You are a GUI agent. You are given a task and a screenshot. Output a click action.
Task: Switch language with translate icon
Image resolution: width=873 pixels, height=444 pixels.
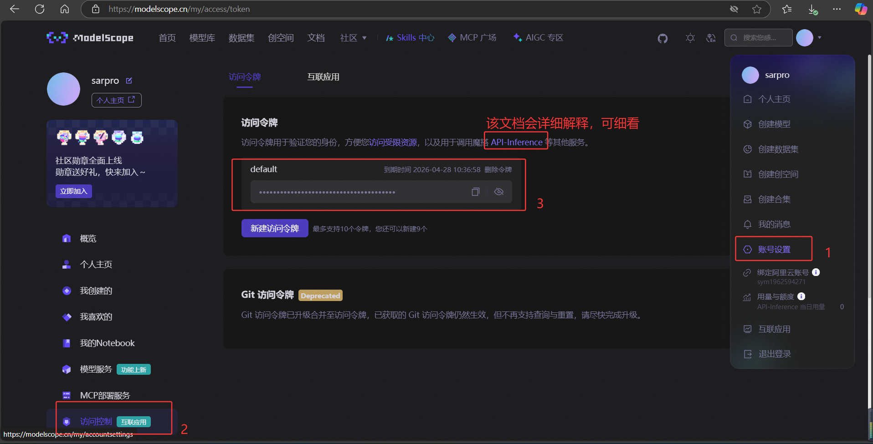pyautogui.click(x=711, y=38)
